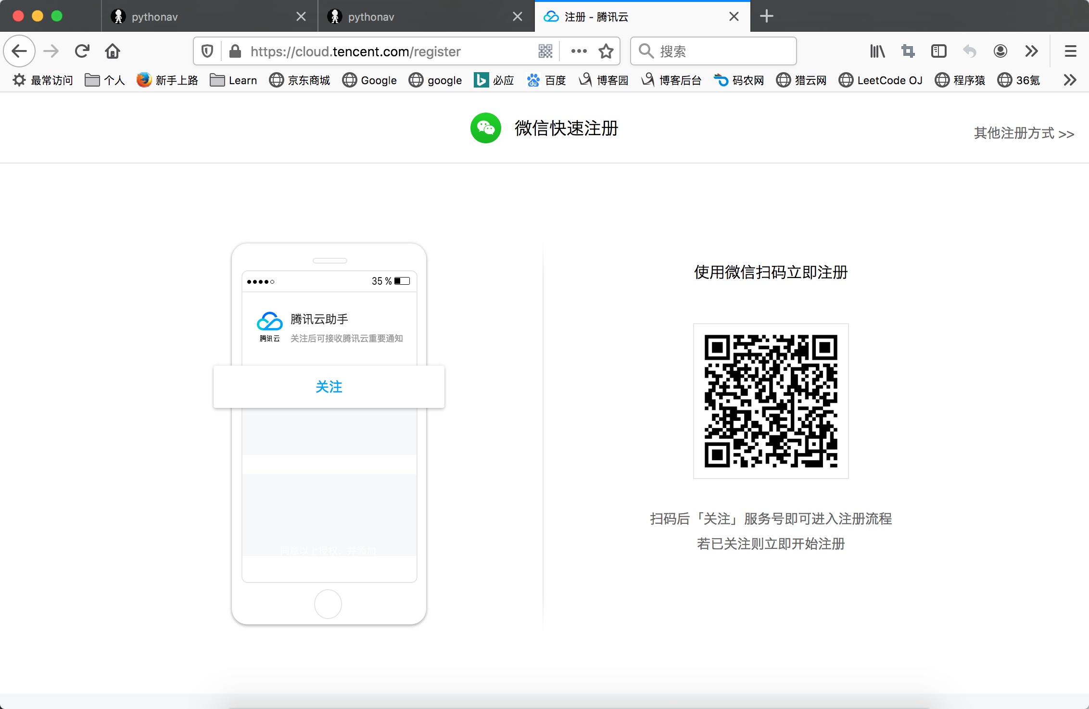Open the 京东商城 bookmark
The image size is (1089, 709).
300,80
